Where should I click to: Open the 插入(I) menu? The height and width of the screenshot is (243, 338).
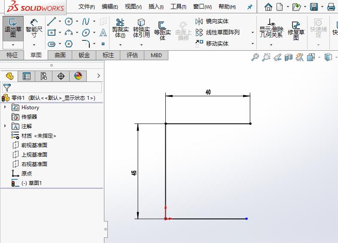(x=156, y=7)
